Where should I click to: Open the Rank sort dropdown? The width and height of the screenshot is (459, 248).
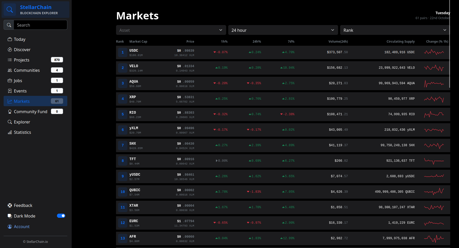pos(395,30)
